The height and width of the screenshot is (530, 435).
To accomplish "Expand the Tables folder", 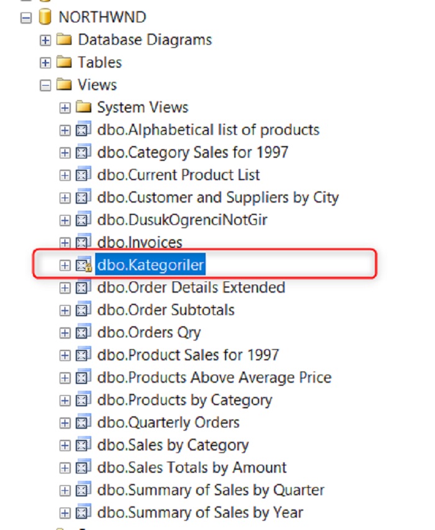I will [44, 62].
